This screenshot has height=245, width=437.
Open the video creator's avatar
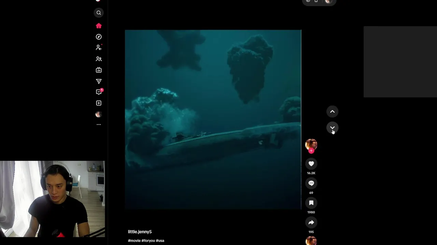311,144
